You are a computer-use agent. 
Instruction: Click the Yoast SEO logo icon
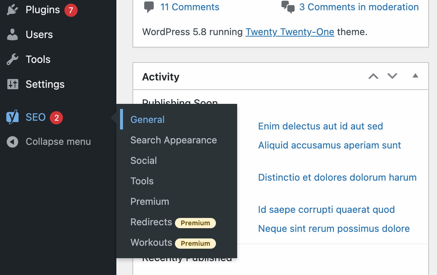[12, 117]
